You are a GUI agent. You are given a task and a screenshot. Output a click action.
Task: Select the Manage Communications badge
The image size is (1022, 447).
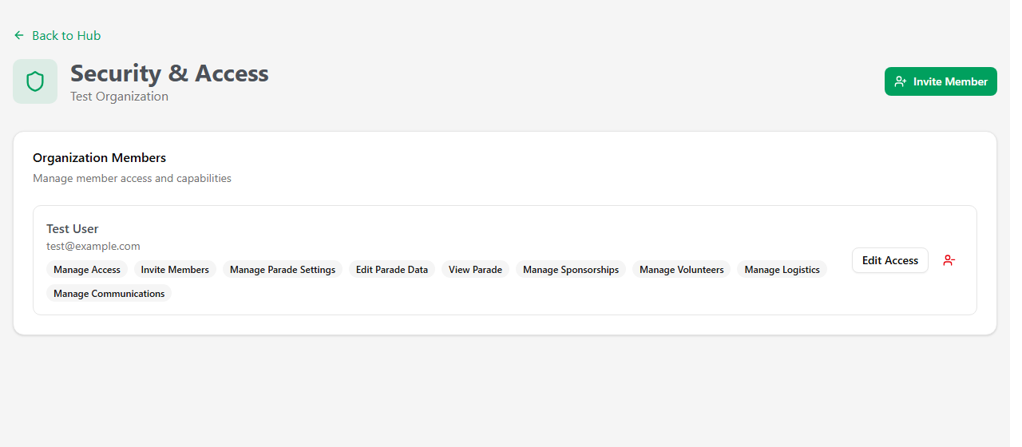(109, 294)
